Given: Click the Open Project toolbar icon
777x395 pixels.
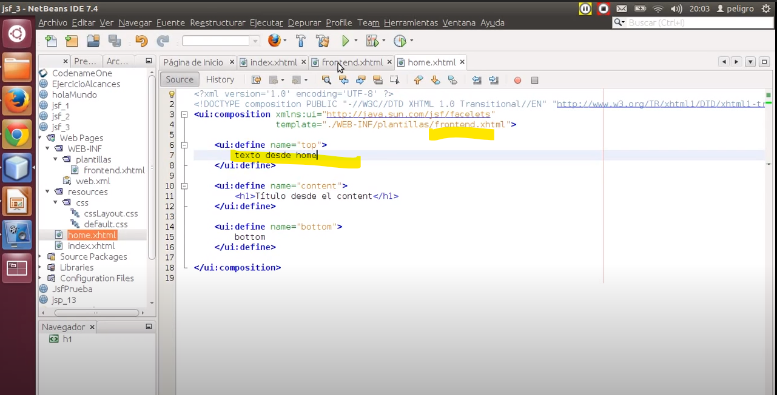Looking at the screenshot, I should (93, 41).
